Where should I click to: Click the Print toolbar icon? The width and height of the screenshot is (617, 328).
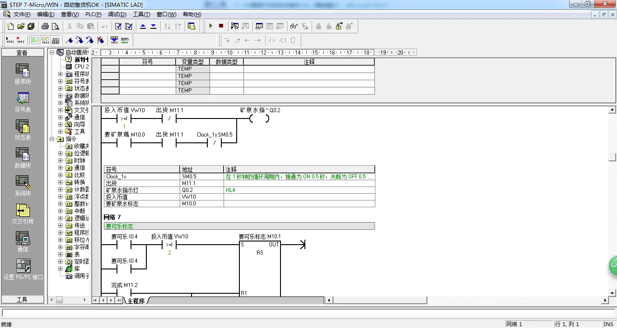(45, 26)
